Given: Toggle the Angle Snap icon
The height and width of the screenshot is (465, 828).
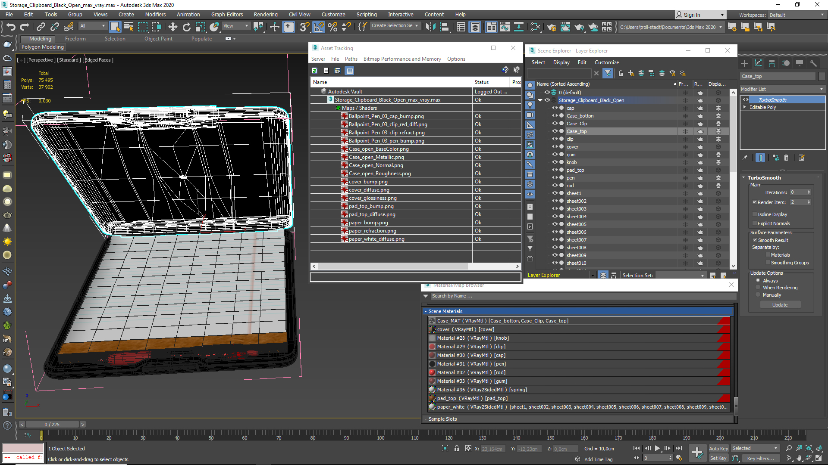Looking at the screenshot, I should point(319,27).
